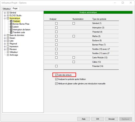
Task: Click the Annuler button
Action: pos(112,119)
